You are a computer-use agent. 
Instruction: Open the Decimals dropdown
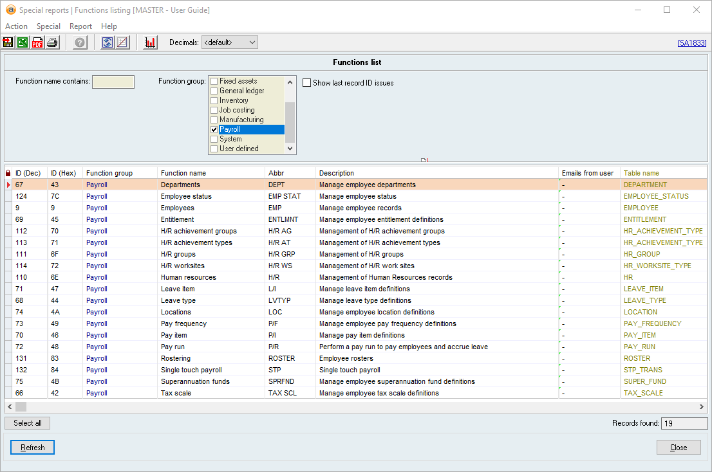coord(229,42)
